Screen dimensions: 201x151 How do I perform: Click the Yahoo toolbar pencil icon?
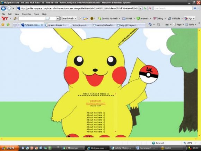tap(15, 18)
